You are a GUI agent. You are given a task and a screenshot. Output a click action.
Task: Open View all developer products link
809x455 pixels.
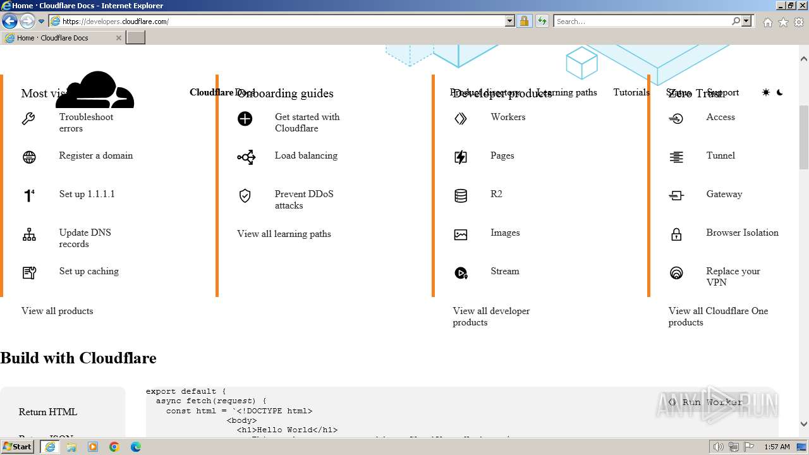pyautogui.click(x=491, y=317)
